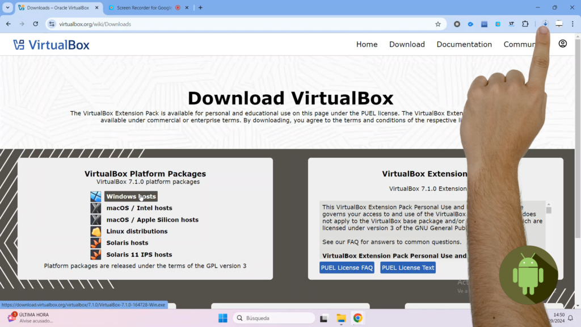Open the Chrome extensions puzzle icon
The image size is (581, 327).
click(x=525, y=24)
